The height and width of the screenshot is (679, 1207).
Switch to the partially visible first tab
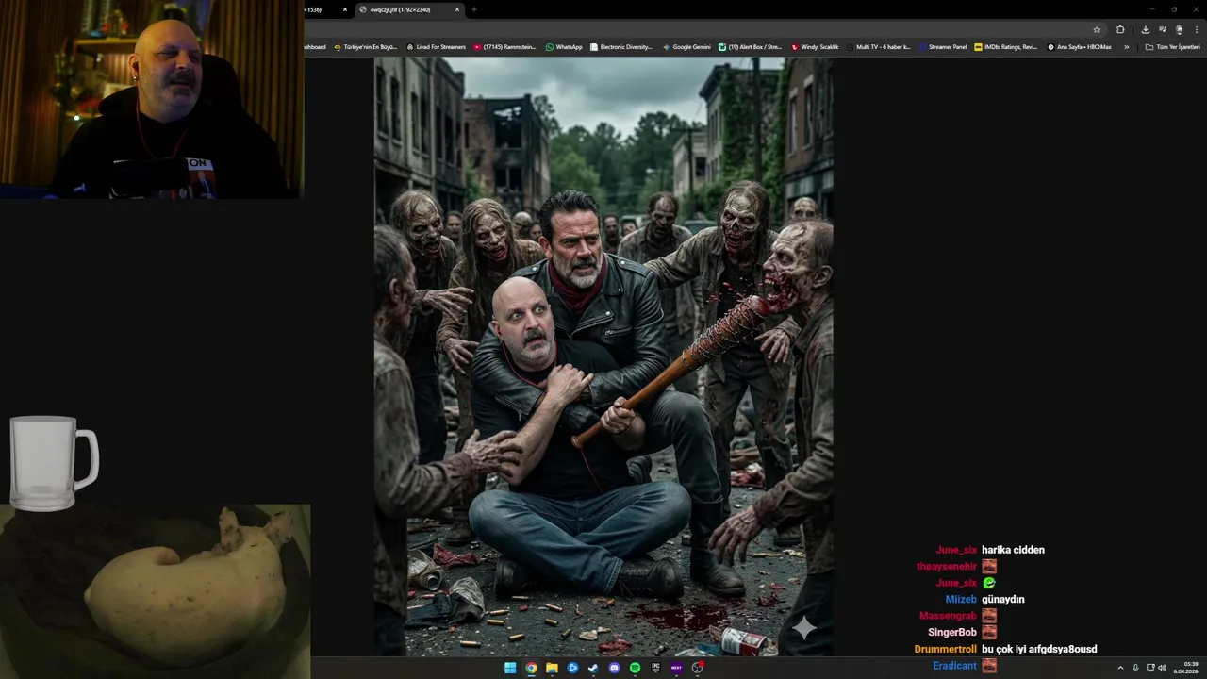click(325, 9)
